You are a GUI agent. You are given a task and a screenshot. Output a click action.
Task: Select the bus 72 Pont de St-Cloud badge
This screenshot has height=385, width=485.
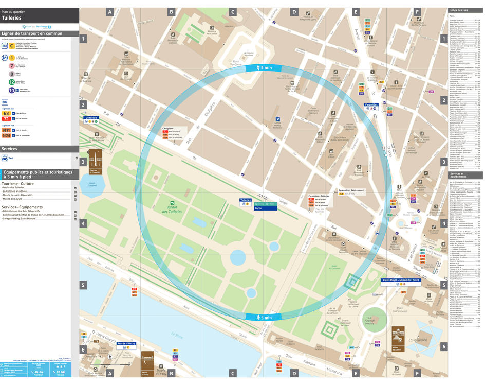[6, 118]
